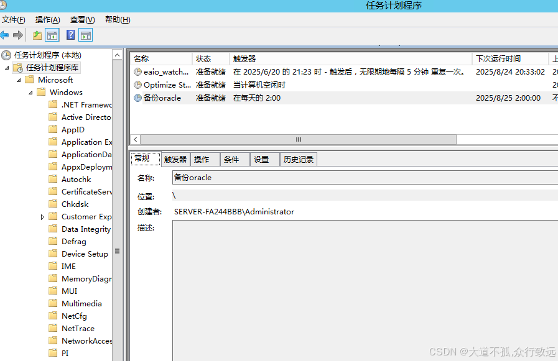Click the Autochk folder icon

pyautogui.click(x=53, y=179)
